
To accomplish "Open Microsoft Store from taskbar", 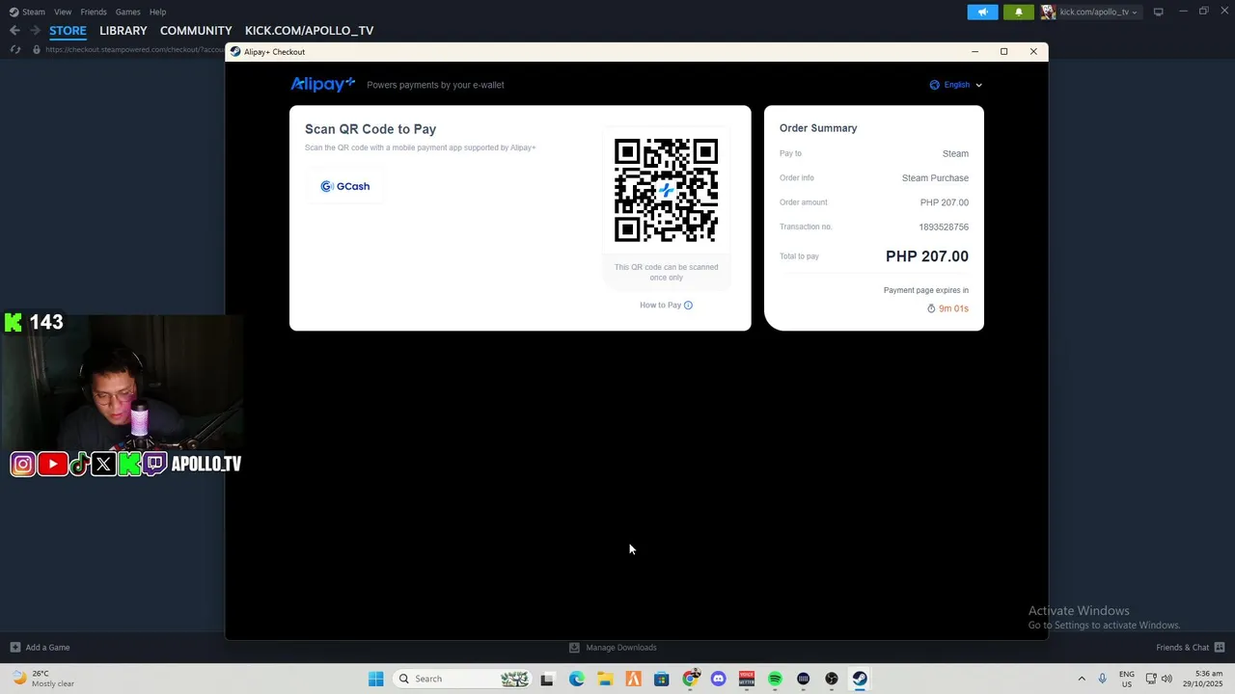I will [x=661, y=679].
